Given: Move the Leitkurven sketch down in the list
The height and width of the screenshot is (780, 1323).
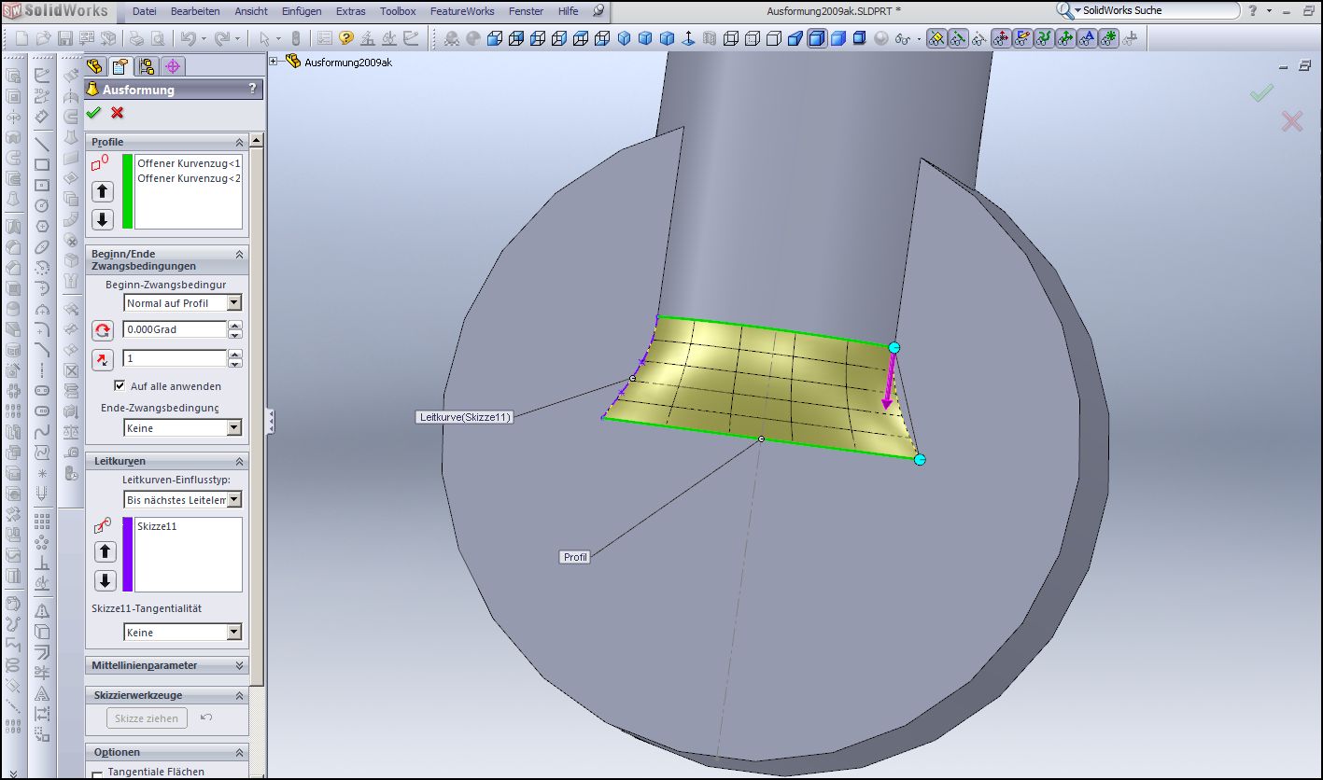Looking at the screenshot, I should [106, 579].
